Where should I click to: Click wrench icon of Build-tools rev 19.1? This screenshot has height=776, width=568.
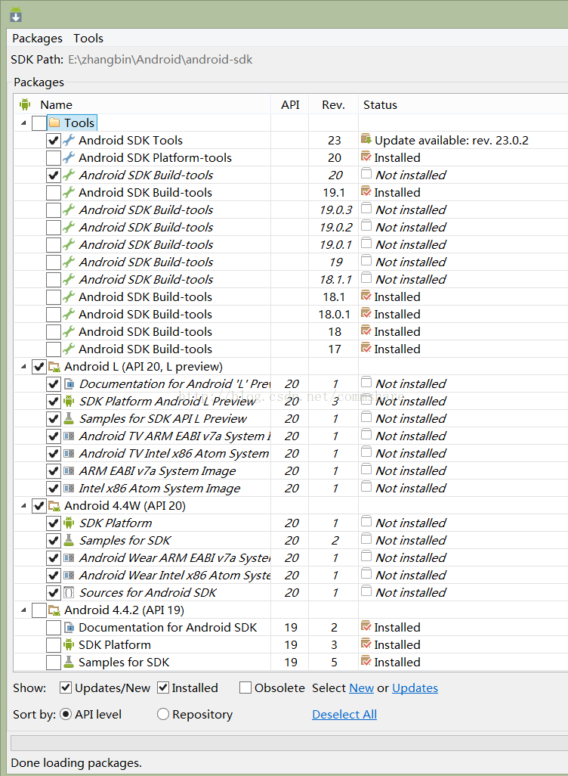[x=69, y=192]
